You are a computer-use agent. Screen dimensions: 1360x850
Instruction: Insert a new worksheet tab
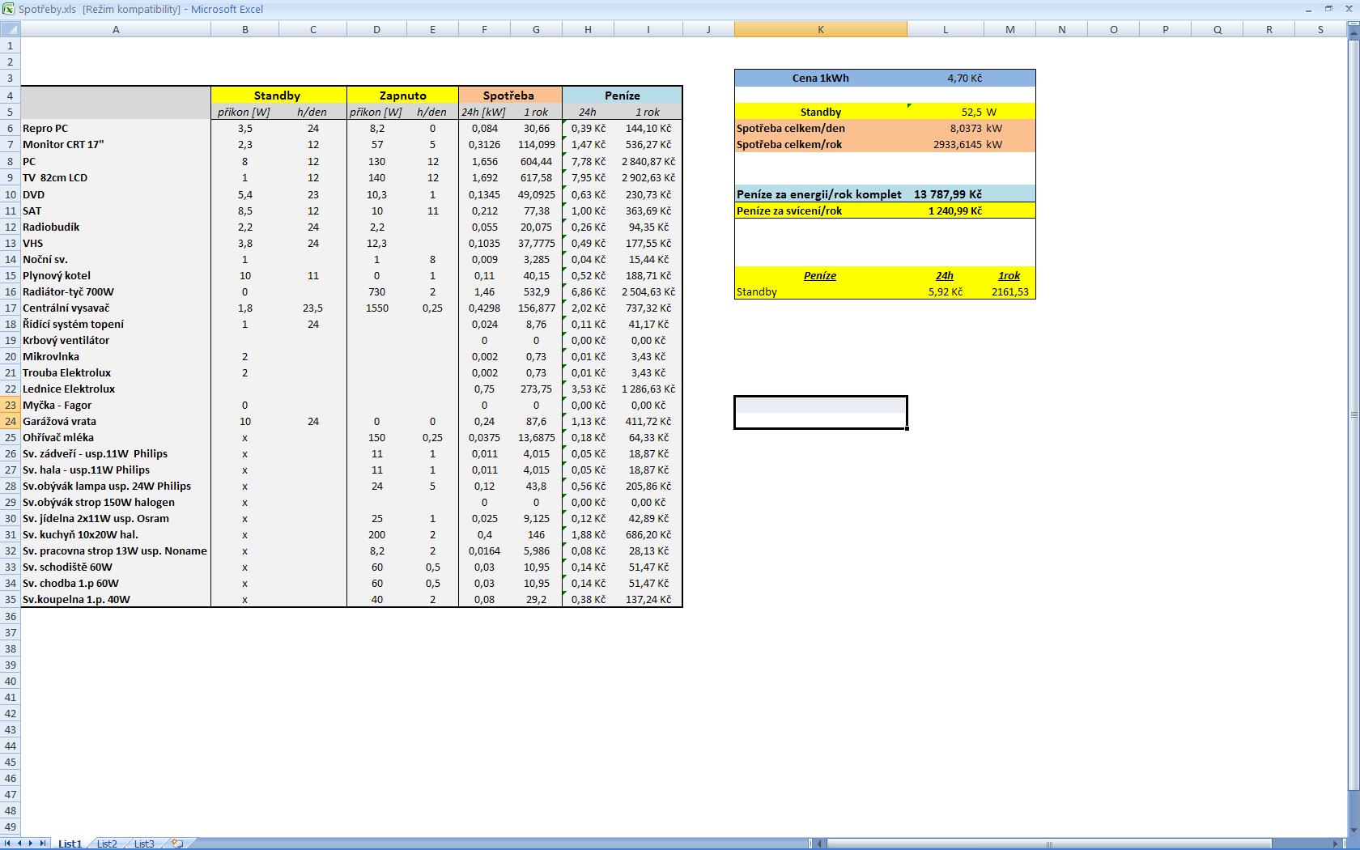tap(177, 844)
